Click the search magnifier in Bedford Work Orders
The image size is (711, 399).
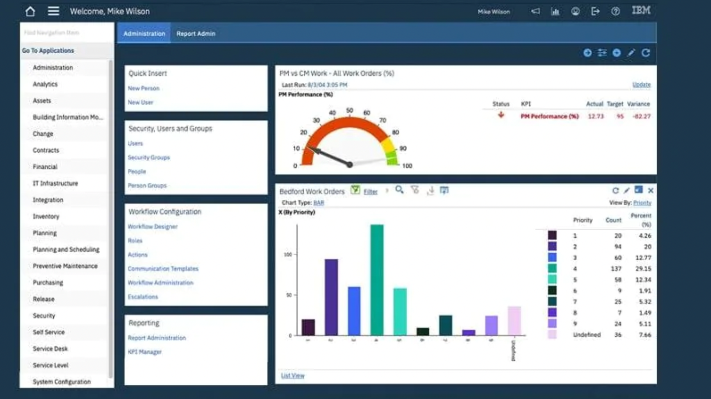click(399, 190)
